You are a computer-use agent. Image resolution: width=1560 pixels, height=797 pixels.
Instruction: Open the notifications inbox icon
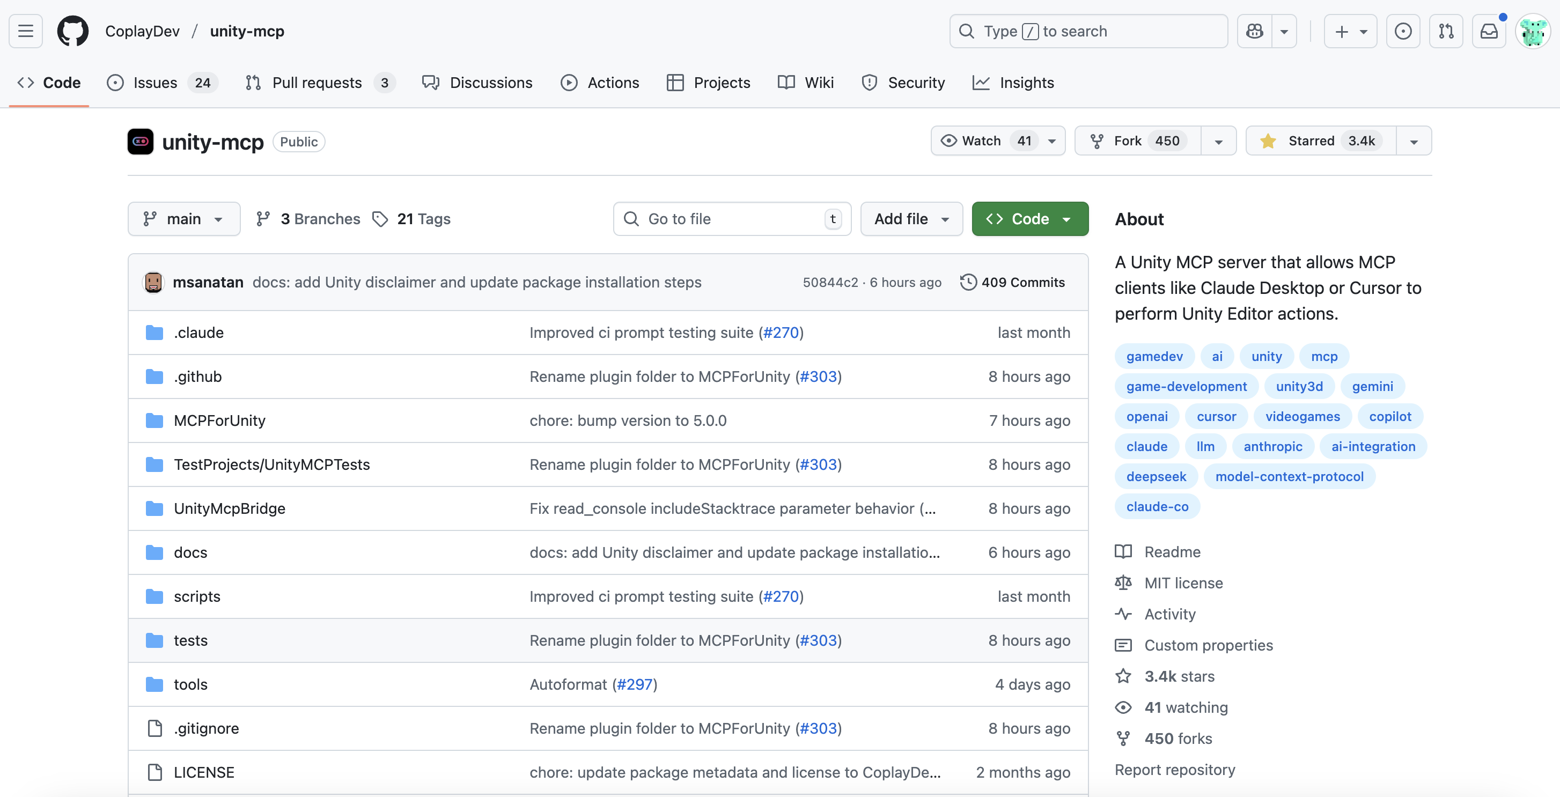point(1489,31)
